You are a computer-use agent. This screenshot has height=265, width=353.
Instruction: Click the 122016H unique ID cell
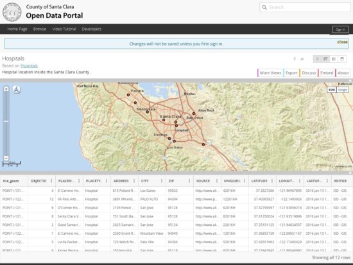[235, 200]
